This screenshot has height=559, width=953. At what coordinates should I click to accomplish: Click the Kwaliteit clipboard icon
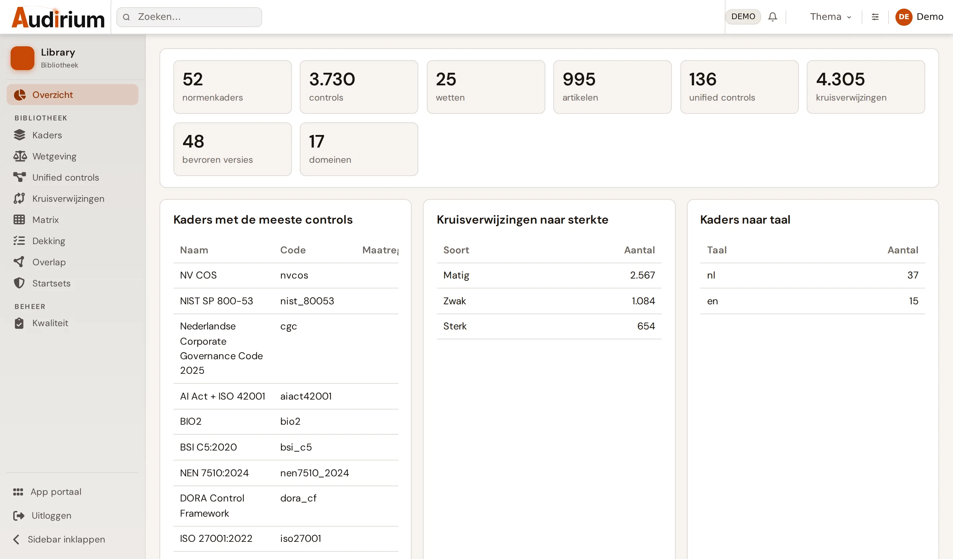[x=19, y=323]
